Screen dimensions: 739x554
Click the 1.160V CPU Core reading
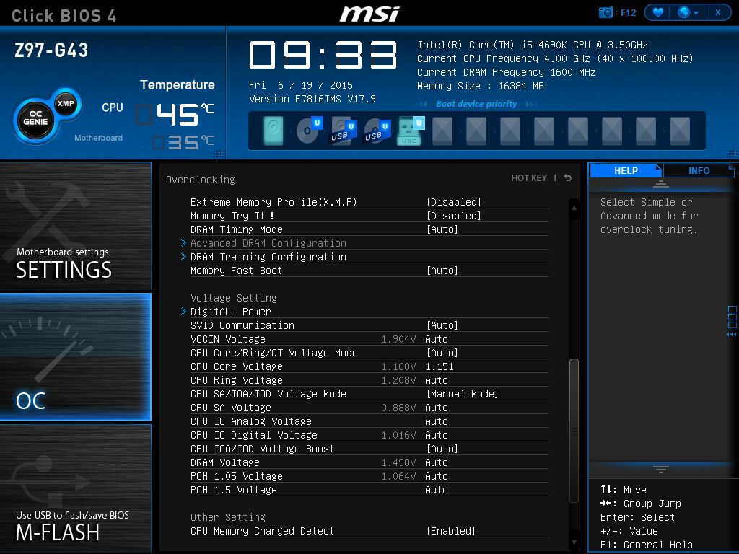[x=398, y=366]
